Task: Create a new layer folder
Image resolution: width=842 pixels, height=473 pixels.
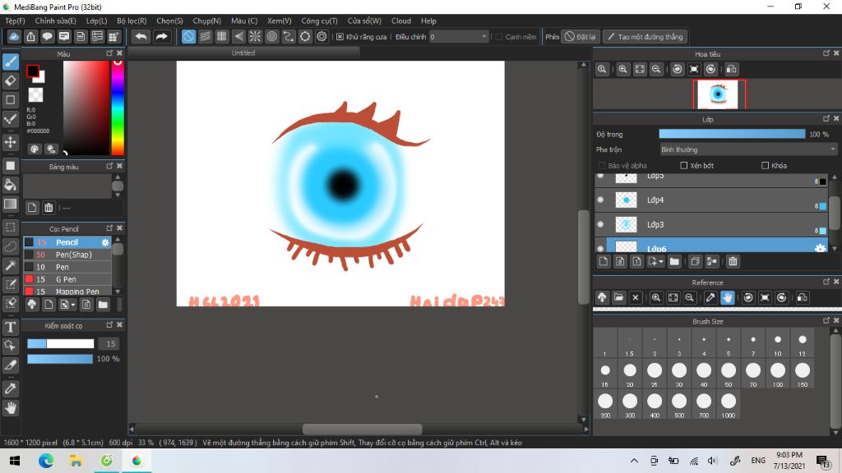Action: tap(674, 262)
